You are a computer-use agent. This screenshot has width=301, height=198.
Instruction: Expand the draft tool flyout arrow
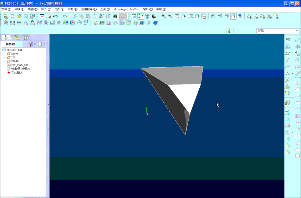(292, 132)
